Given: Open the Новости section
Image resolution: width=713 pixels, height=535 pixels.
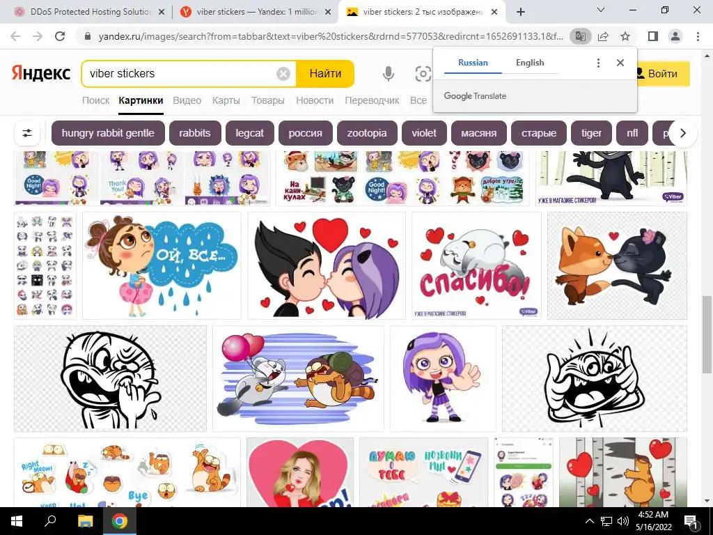Looking at the screenshot, I should point(315,100).
